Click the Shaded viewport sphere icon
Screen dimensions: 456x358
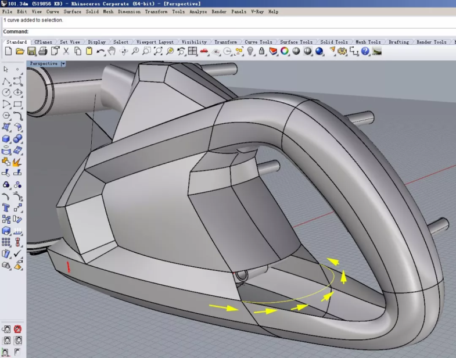(296, 51)
